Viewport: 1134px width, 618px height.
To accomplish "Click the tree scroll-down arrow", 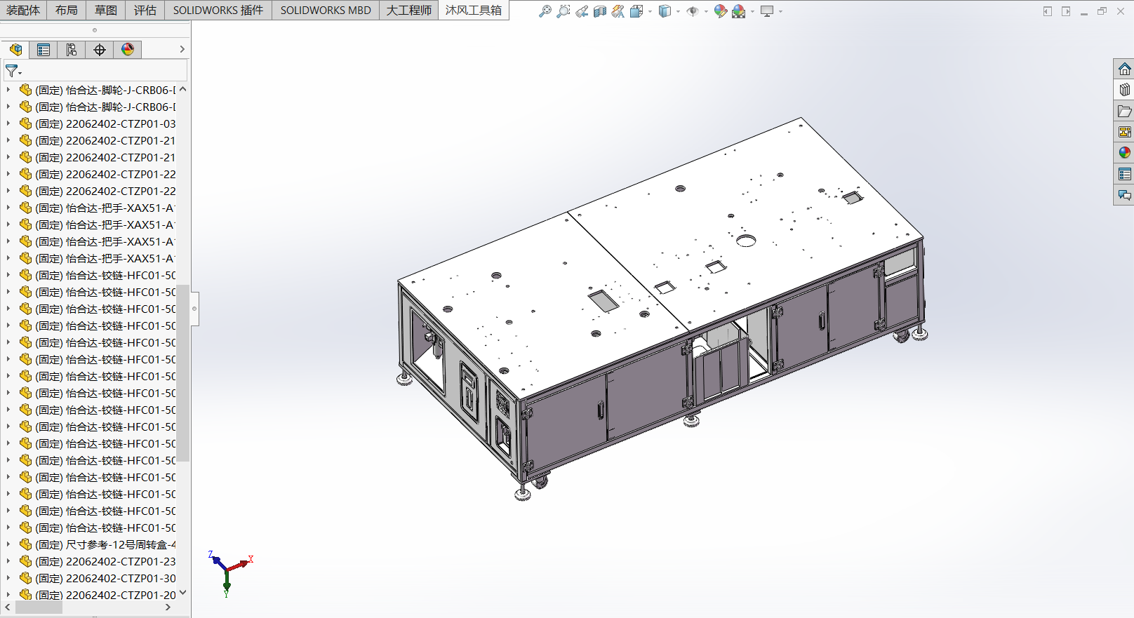I will 183,593.
